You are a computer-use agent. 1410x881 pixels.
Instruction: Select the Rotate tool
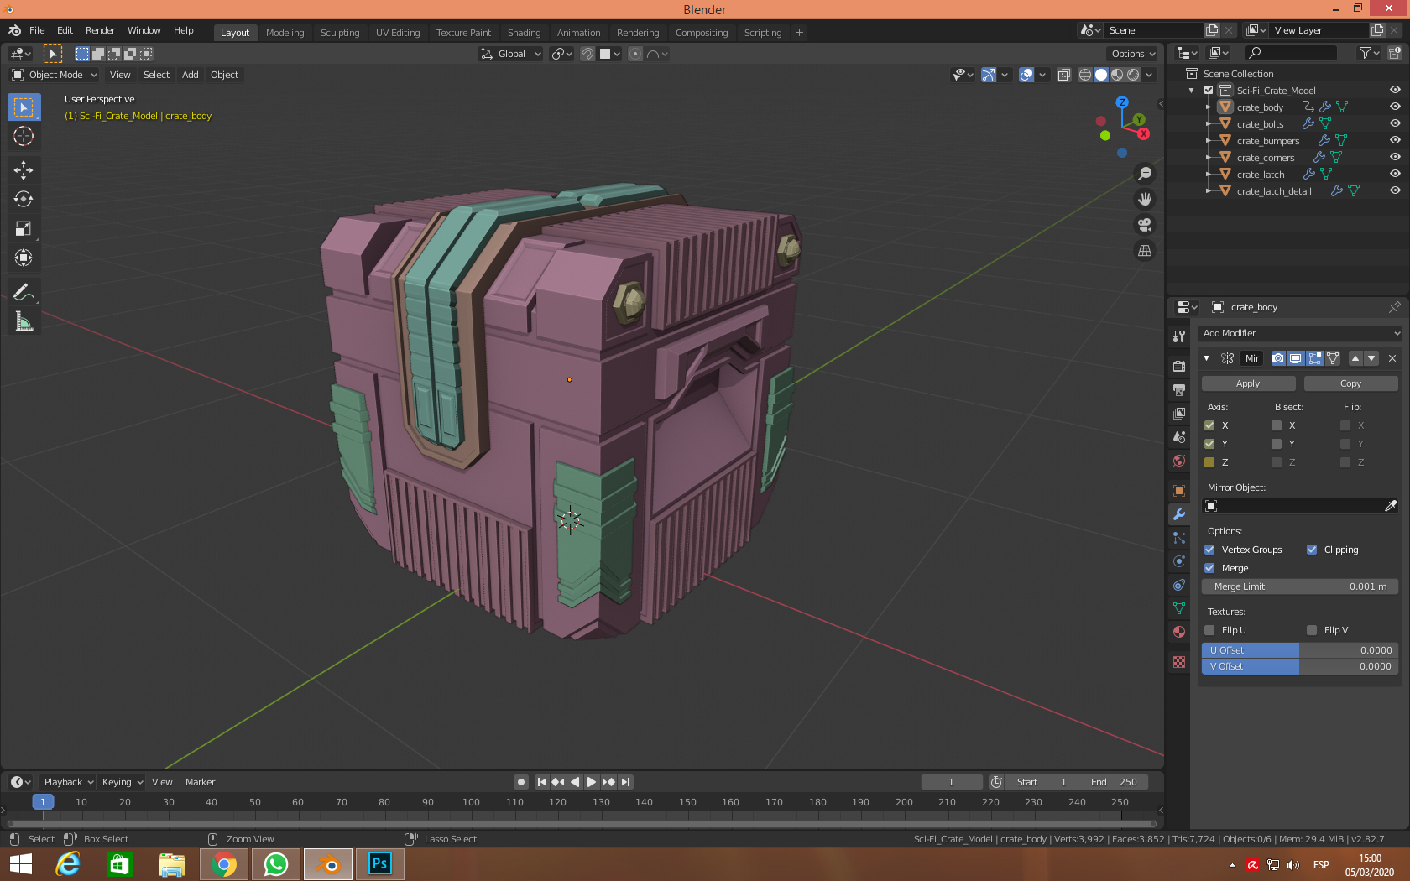pos(23,199)
